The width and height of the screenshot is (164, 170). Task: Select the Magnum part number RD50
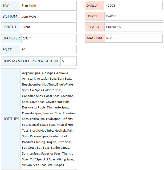pyautogui.click(x=110, y=38)
